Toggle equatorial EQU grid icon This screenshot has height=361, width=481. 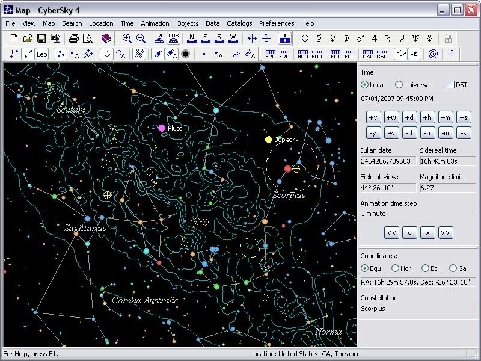tap(270, 54)
